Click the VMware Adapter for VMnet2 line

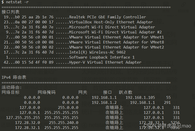pyautogui.click(x=116, y=47)
